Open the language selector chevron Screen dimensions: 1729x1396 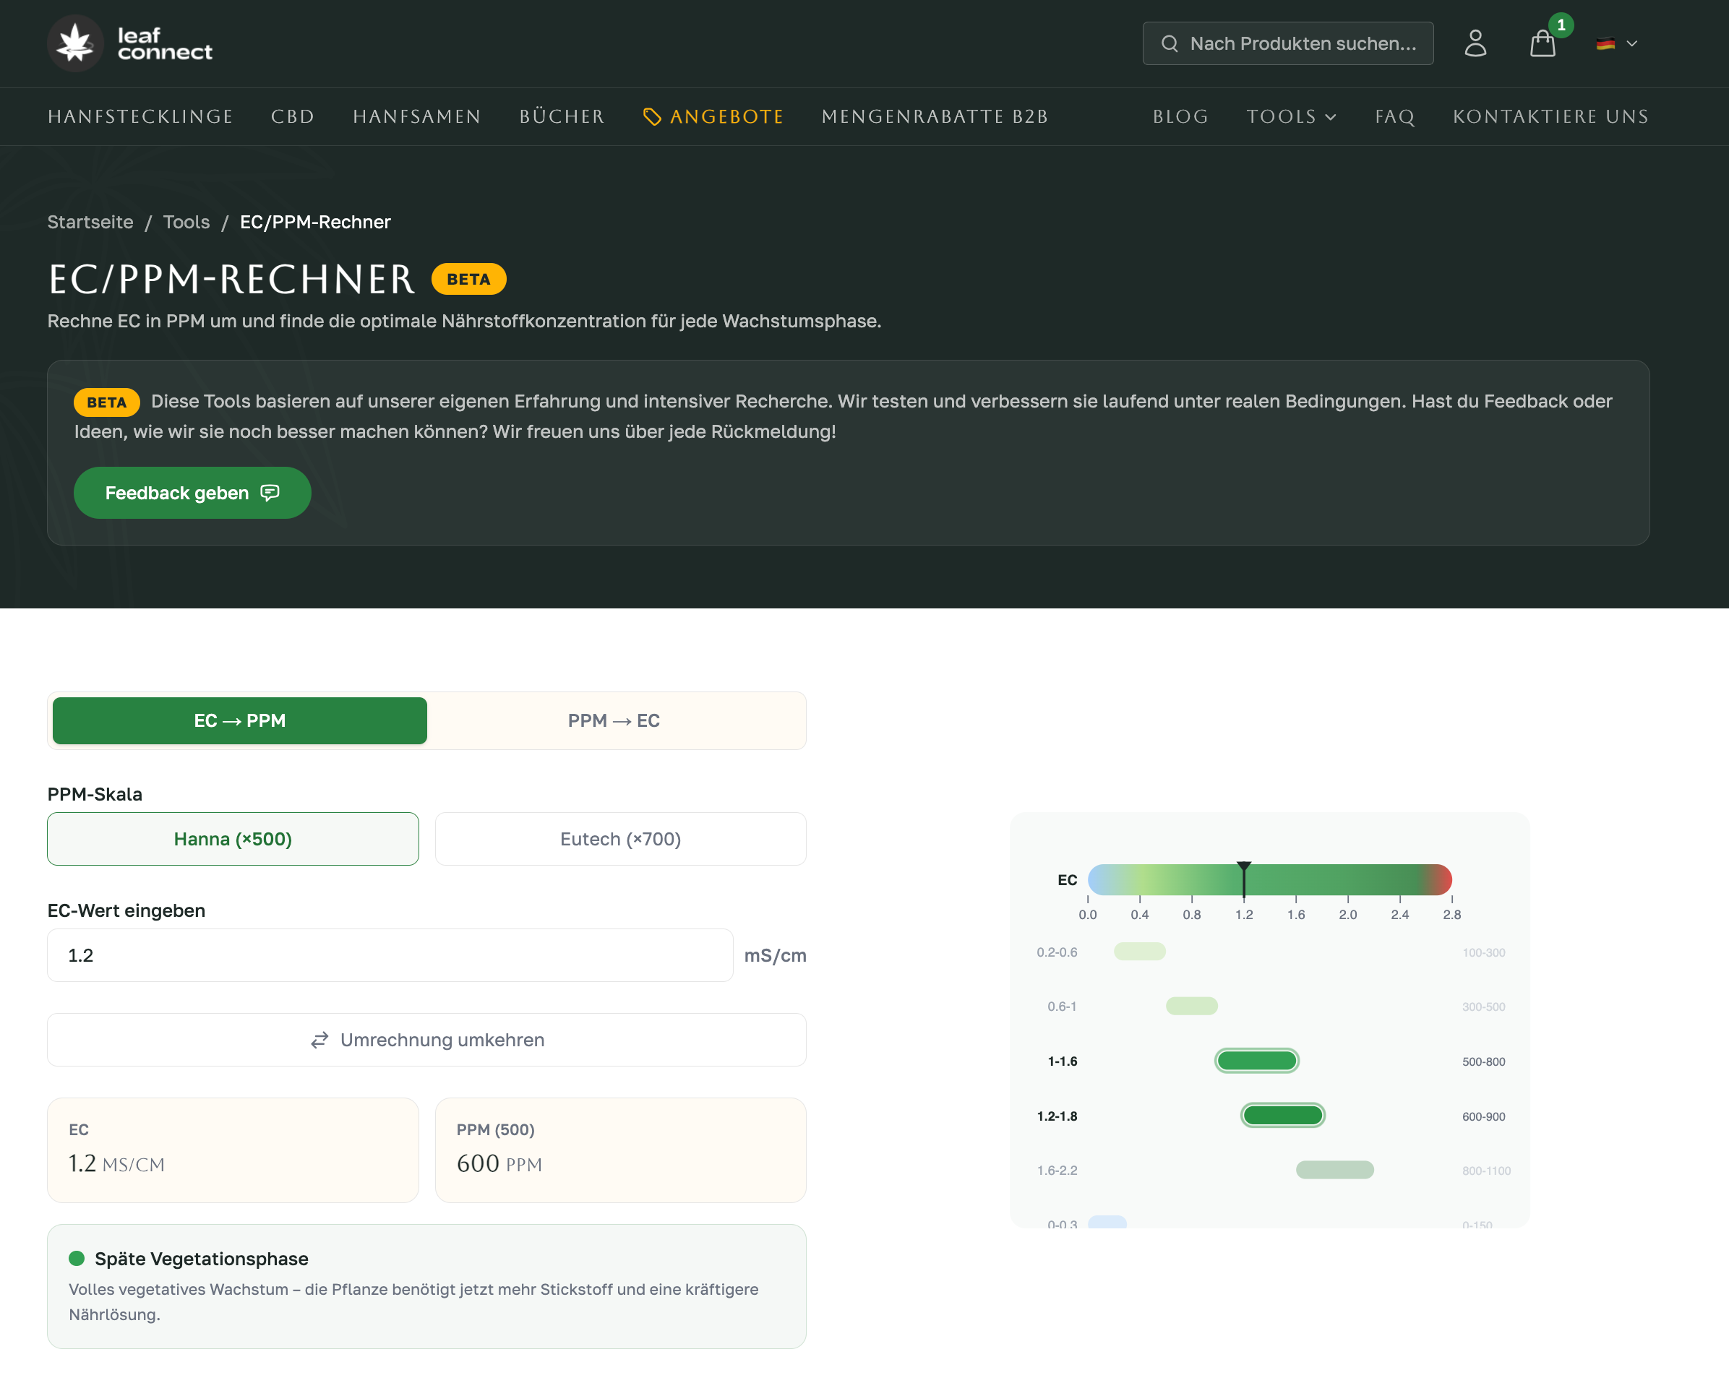click(1631, 43)
